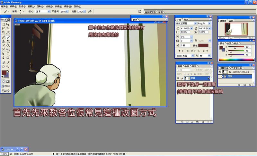The width and height of the screenshot is (257, 156).
Task: Select the Lasso tool
Action: pyautogui.click(x=3, y=28)
